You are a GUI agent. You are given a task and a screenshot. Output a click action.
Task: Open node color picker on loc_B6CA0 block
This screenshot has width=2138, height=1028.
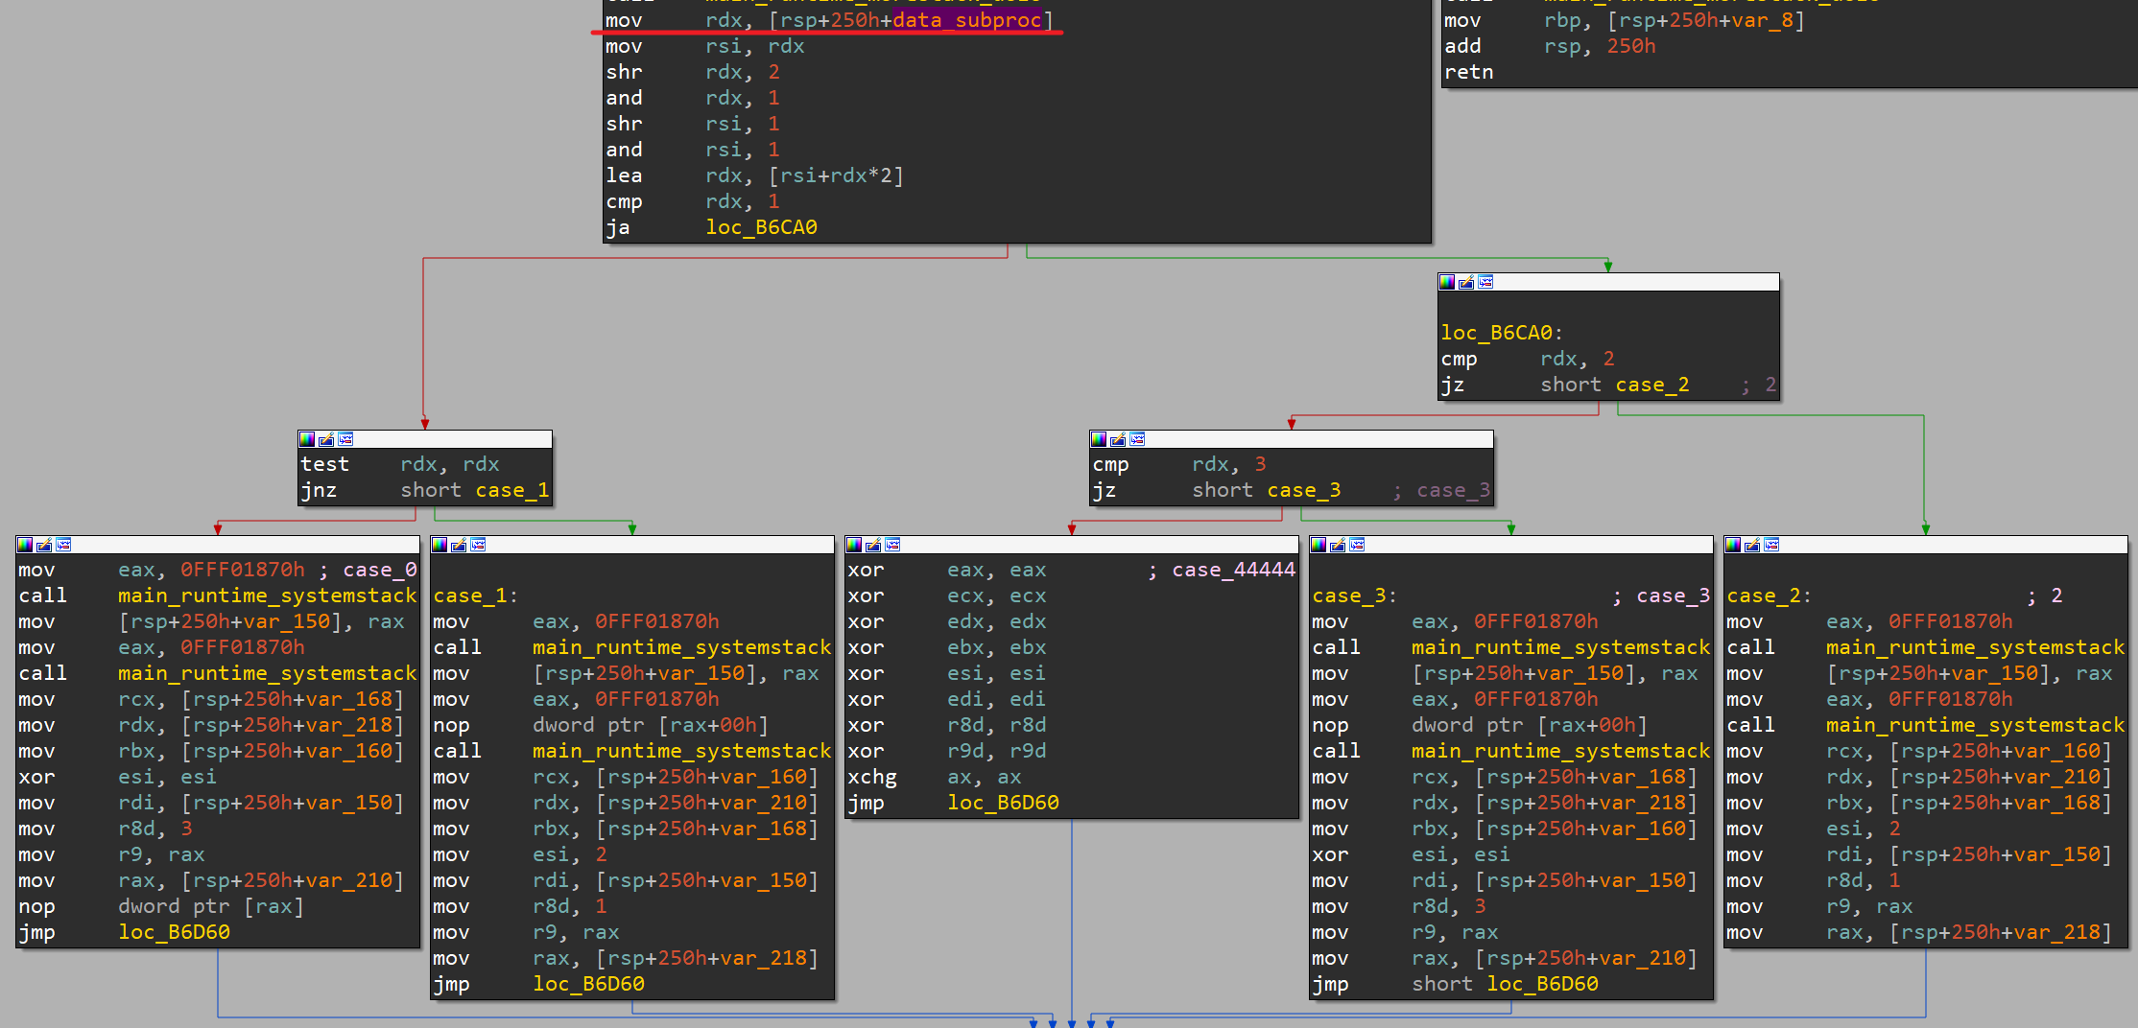pos(1447,282)
